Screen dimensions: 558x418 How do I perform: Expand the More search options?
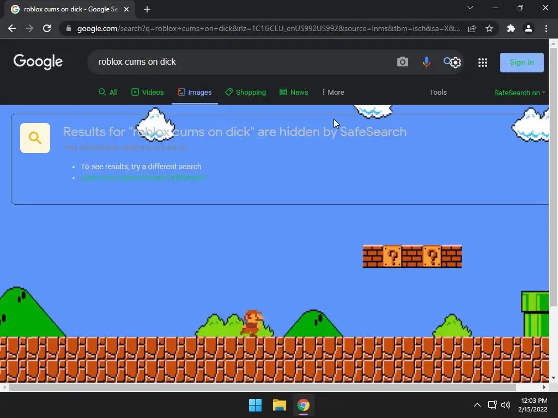(333, 93)
